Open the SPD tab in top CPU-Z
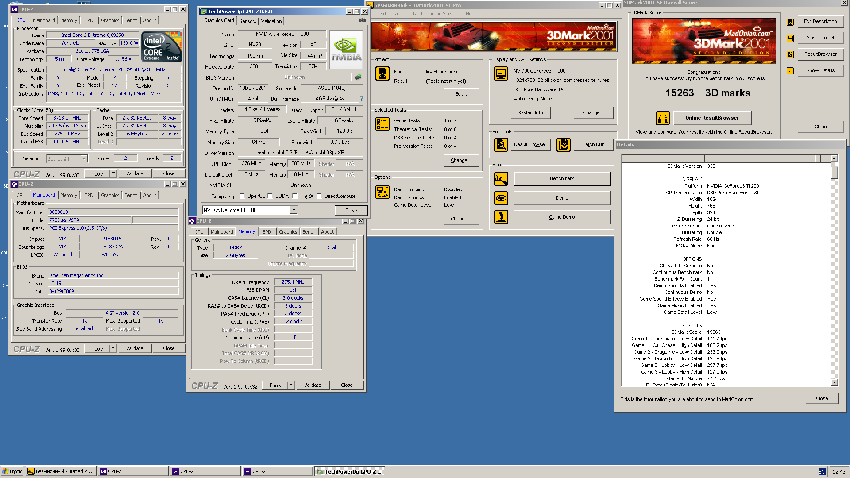Image resolution: width=850 pixels, height=478 pixels. tap(89, 20)
